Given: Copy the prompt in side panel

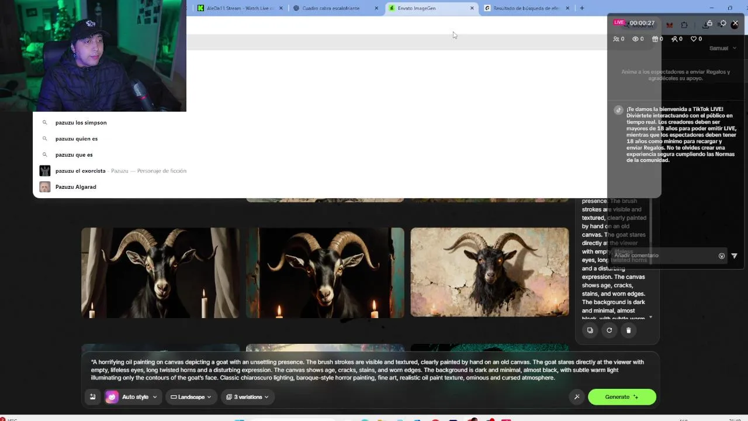Looking at the screenshot, I should [x=590, y=330].
